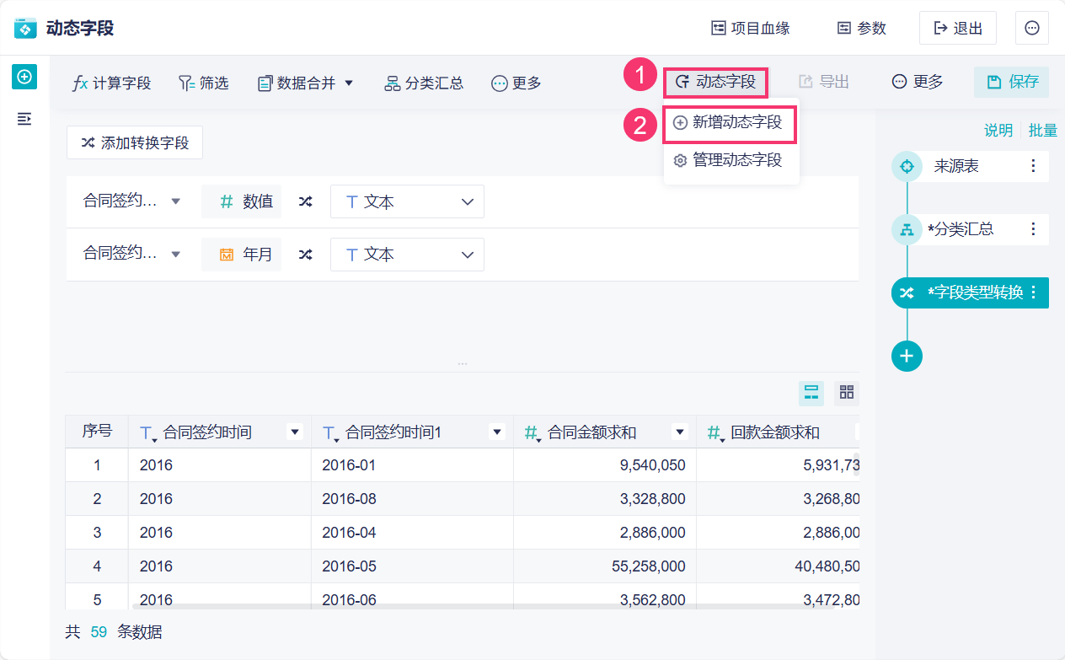Image resolution: width=1065 pixels, height=660 pixels.
Task: Click the 保存 save button
Action: [1011, 82]
